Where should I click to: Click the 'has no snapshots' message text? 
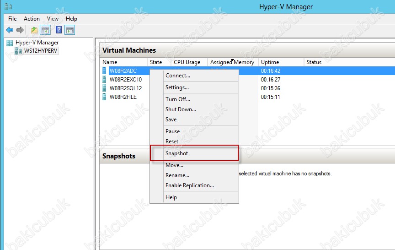tap(285, 174)
